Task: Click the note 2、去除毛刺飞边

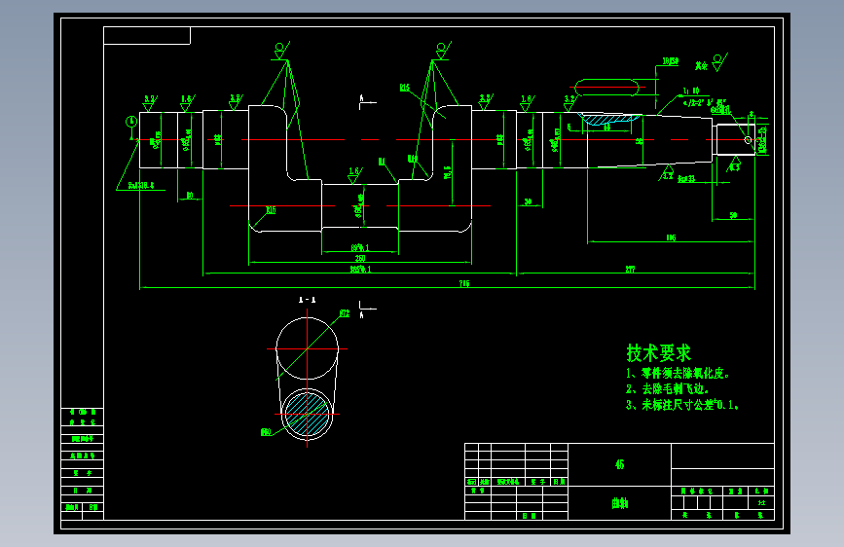Action: tap(667, 388)
